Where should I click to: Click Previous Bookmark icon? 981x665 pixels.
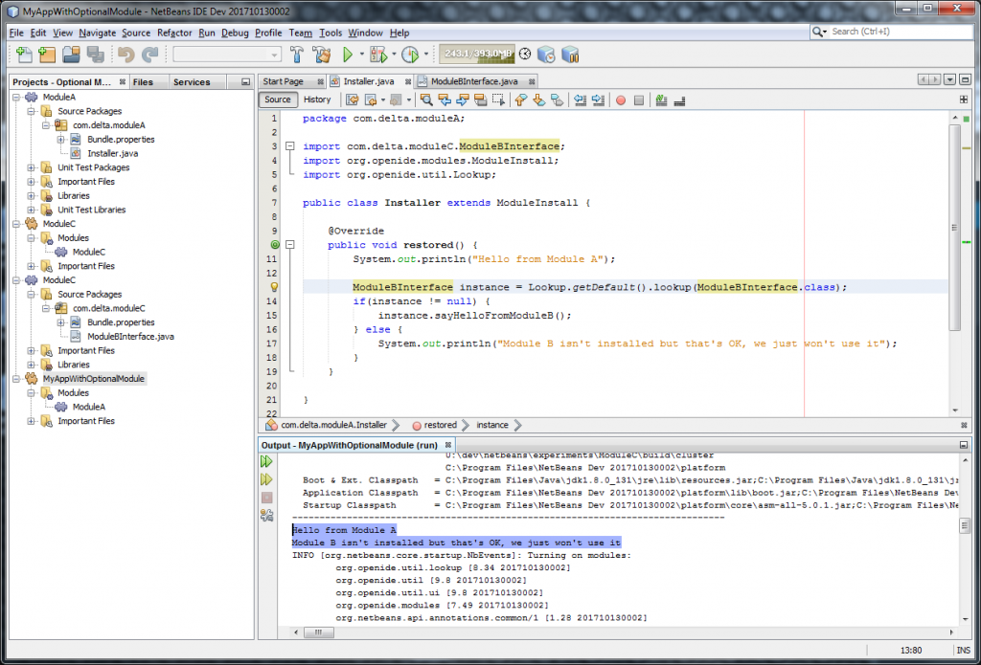point(520,100)
